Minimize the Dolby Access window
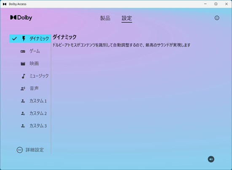This screenshot has width=232, height=170. coord(205,4)
